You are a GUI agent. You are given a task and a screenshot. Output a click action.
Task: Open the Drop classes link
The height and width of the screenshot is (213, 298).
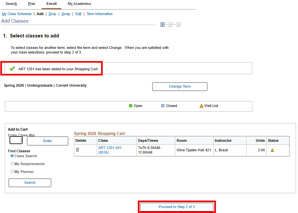point(53,14)
